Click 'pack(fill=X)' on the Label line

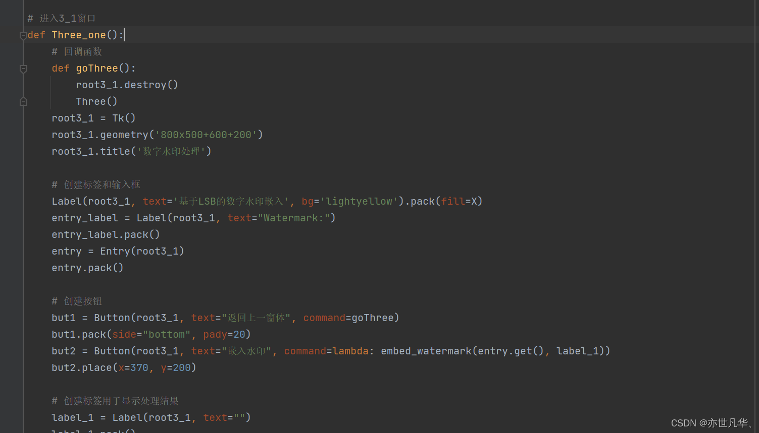[x=446, y=201]
